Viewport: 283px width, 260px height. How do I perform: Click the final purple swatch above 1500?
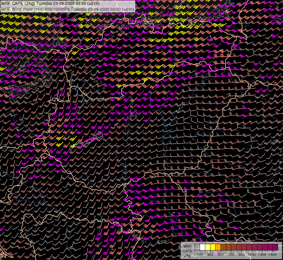click(275, 247)
